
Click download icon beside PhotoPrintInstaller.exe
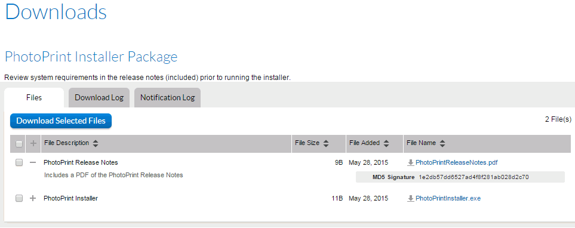coord(411,198)
